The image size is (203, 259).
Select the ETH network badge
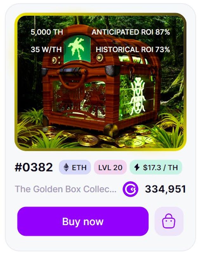(x=75, y=167)
